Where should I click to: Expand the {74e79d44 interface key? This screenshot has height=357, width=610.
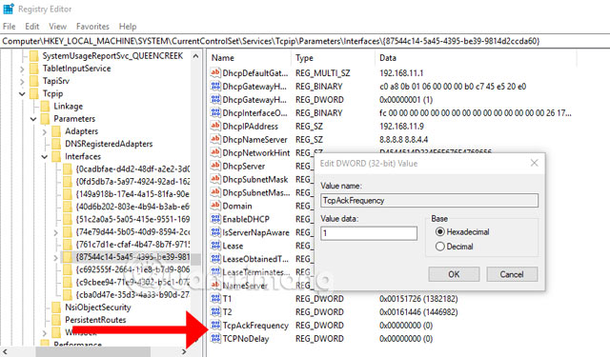point(55,232)
